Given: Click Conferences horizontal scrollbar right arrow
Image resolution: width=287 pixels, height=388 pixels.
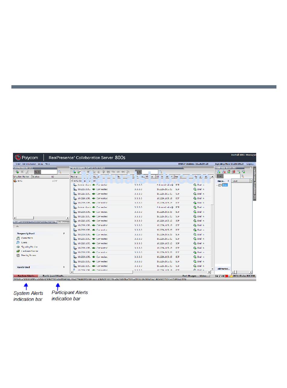Looking at the screenshot, I should [x=68, y=218].
